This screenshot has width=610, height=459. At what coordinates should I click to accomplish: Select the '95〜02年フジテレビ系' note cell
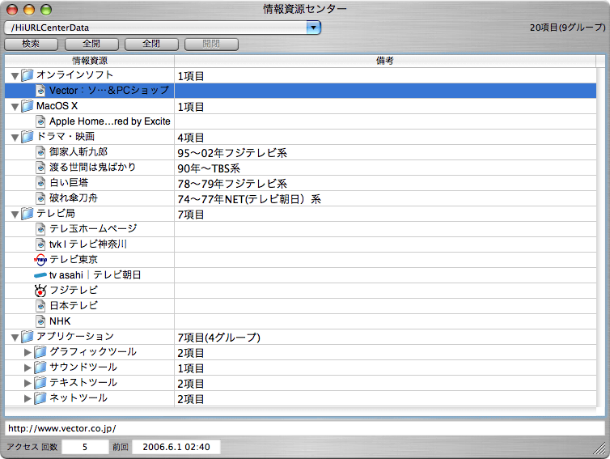tap(385, 153)
